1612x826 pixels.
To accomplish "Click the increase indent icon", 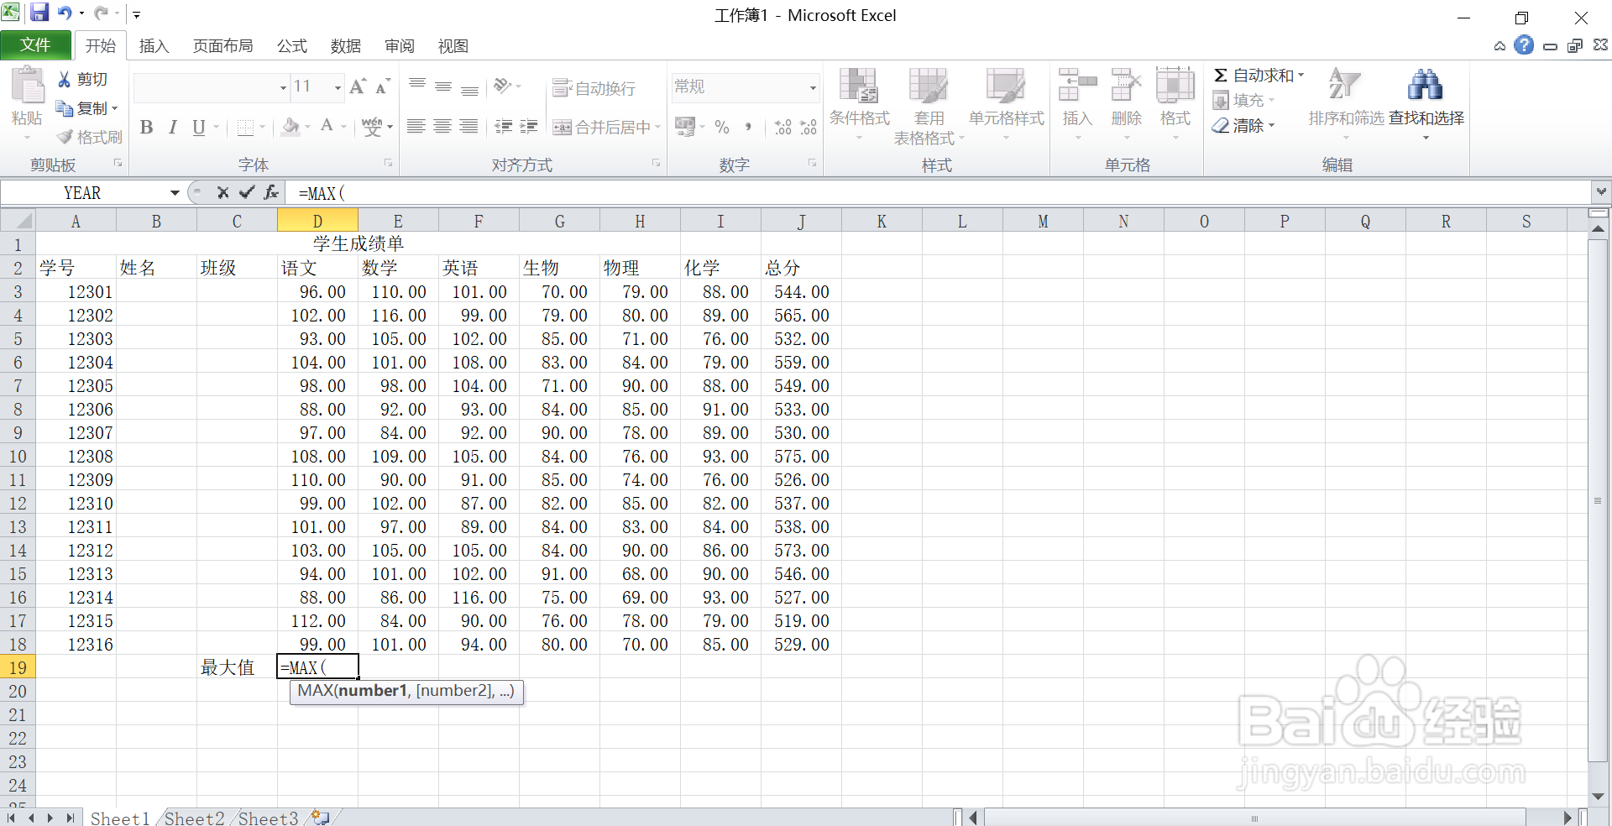I will (x=529, y=127).
